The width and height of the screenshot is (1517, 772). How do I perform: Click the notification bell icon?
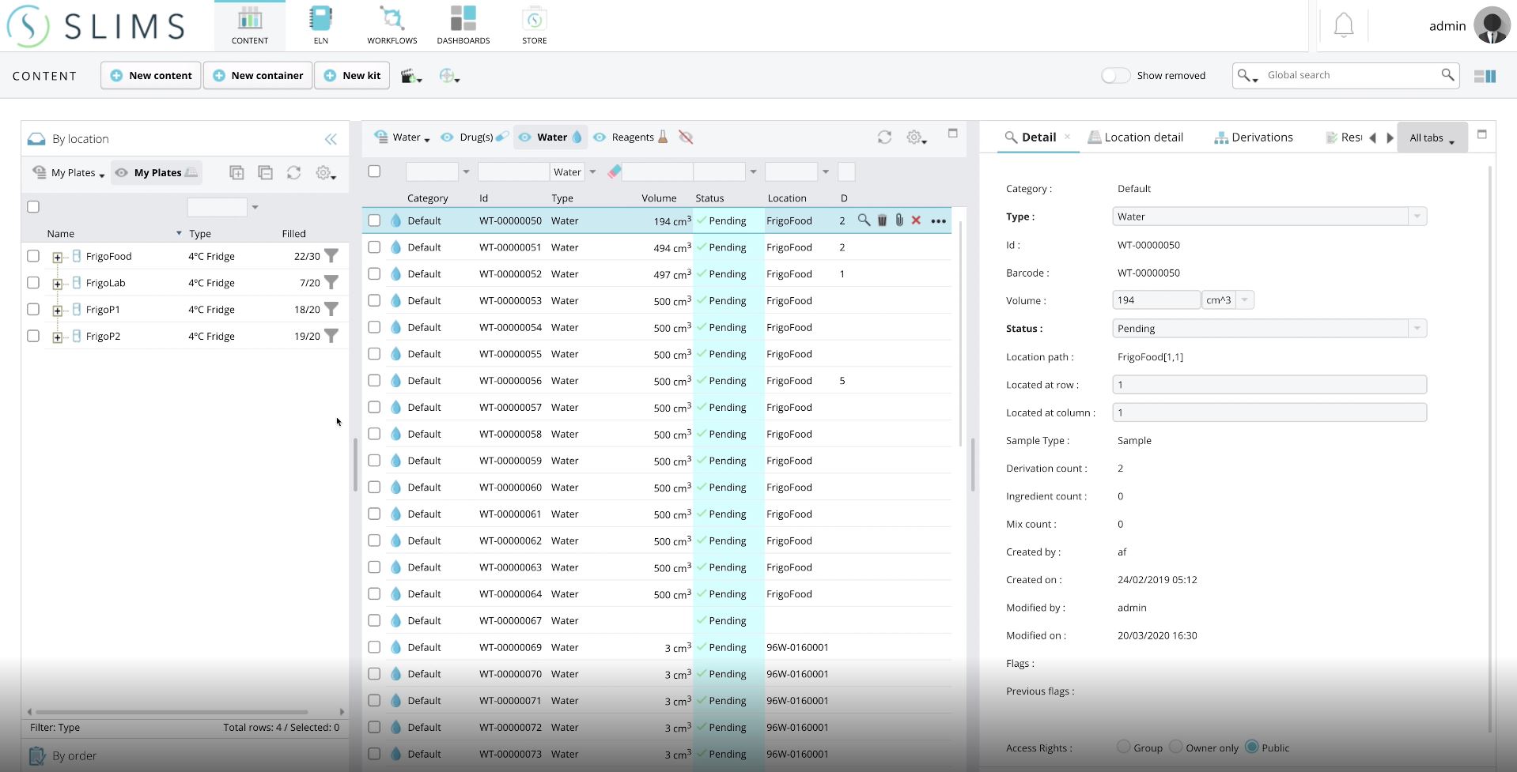[1344, 26]
